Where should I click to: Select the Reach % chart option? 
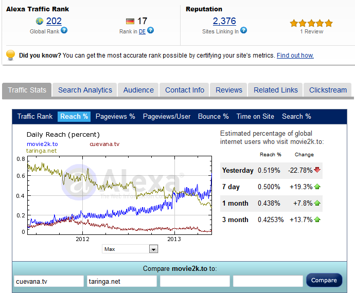pyautogui.click(x=74, y=117)
